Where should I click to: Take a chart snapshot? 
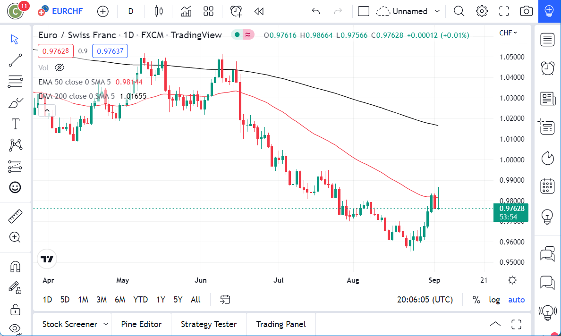526,11
